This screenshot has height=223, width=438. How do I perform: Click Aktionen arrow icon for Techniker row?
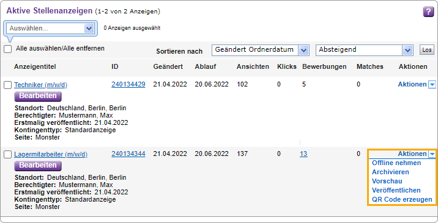(x=432, y=85)
